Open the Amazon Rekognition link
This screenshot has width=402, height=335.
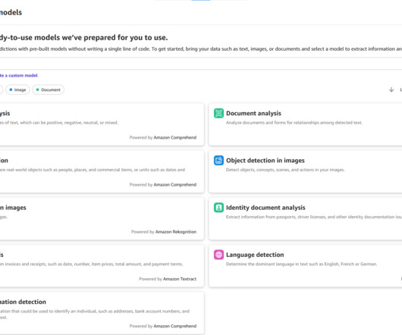pos(176,232)
